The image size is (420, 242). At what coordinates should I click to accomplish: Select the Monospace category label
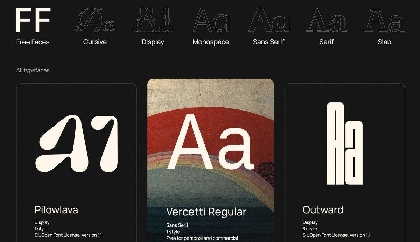(x=211, y=42)
